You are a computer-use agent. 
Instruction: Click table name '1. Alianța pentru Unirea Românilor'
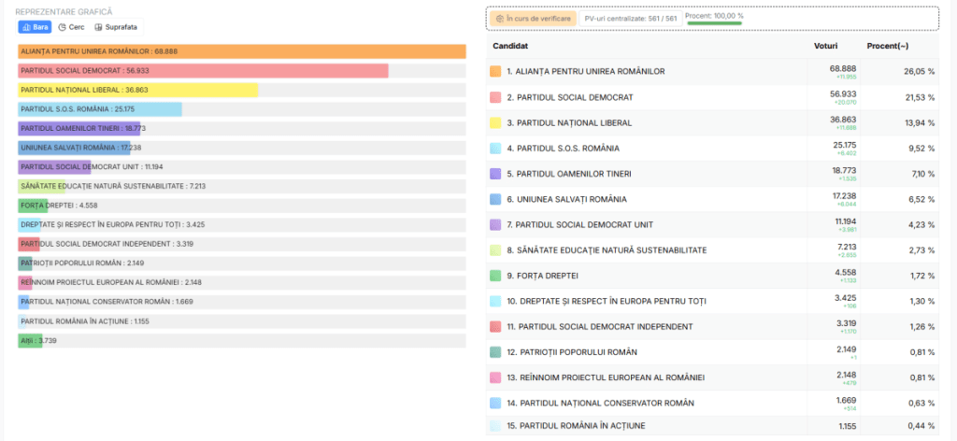[x=586, y=71]
